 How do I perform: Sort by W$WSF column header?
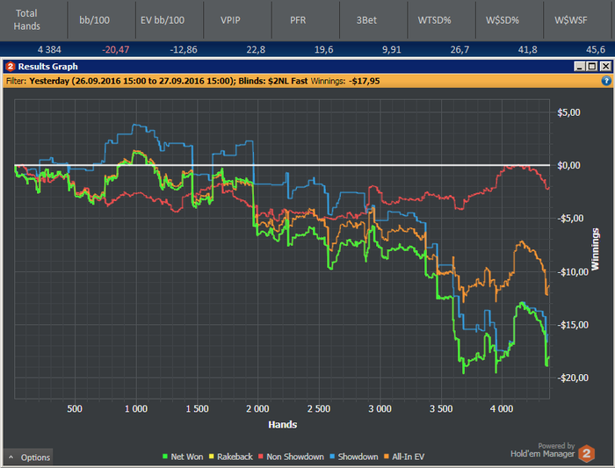[571, 20]
